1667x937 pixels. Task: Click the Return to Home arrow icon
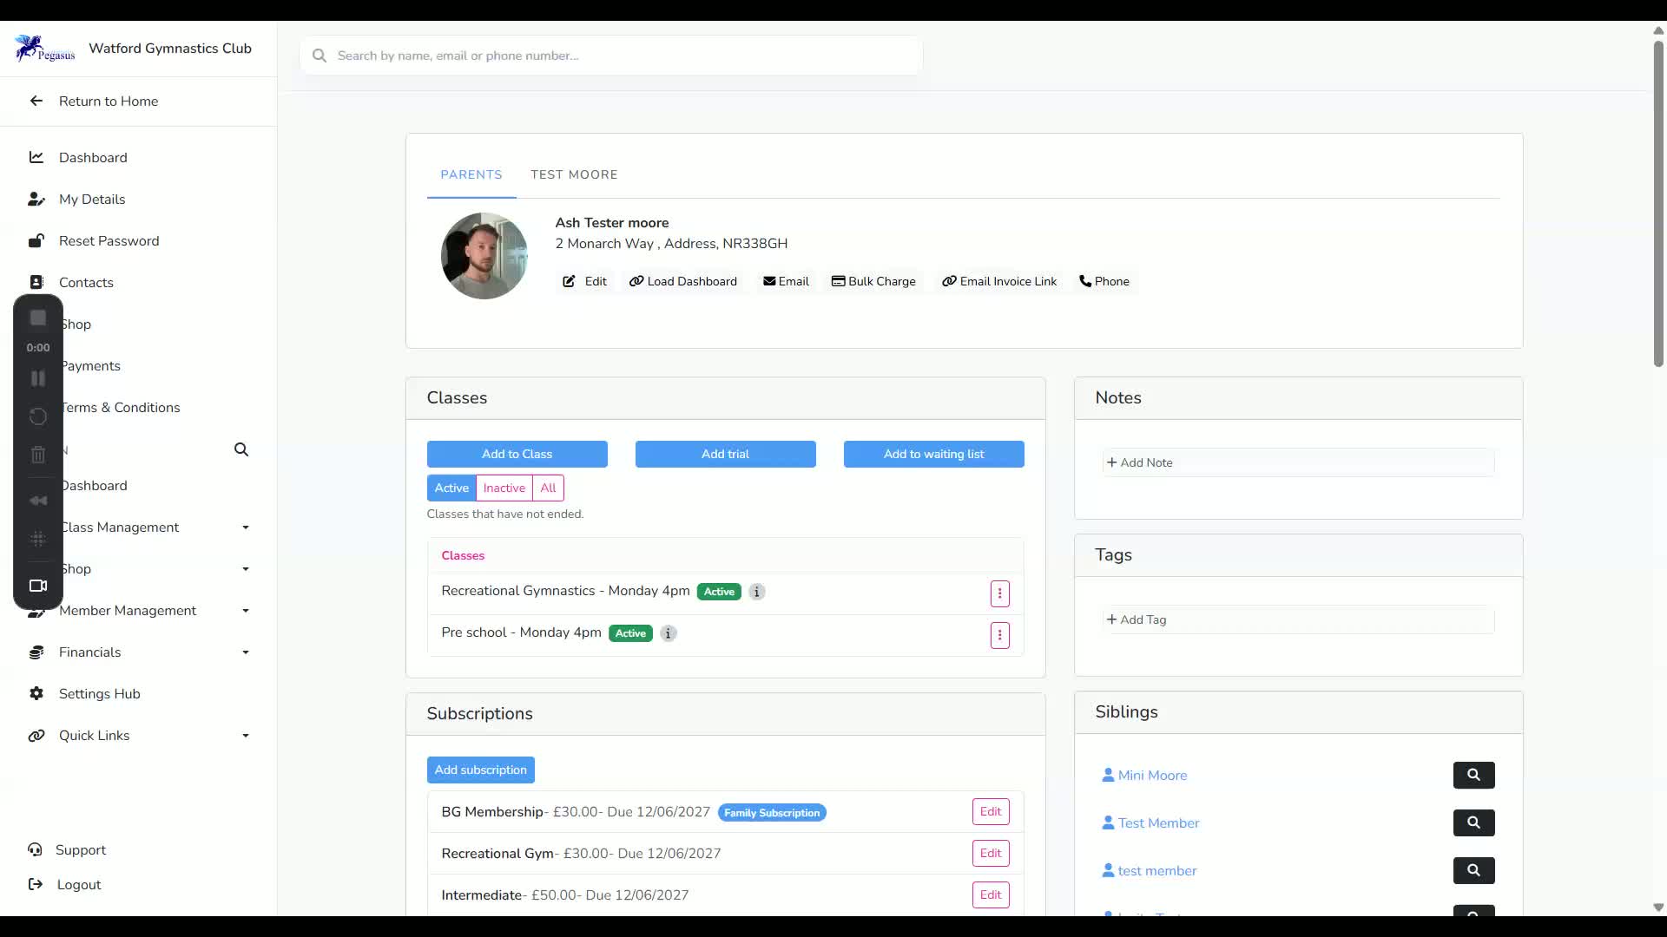pyautogui.click(x=36, y=101)
